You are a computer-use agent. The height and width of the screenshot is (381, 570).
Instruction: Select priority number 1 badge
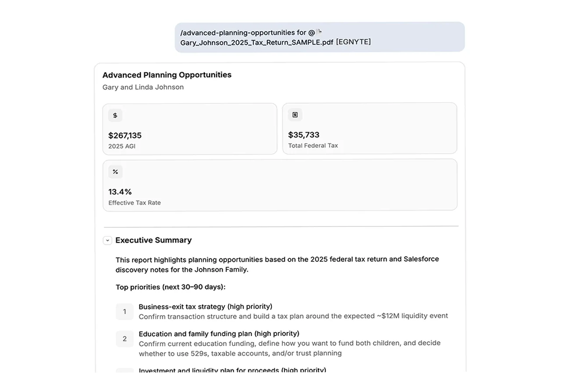point(125,312)
